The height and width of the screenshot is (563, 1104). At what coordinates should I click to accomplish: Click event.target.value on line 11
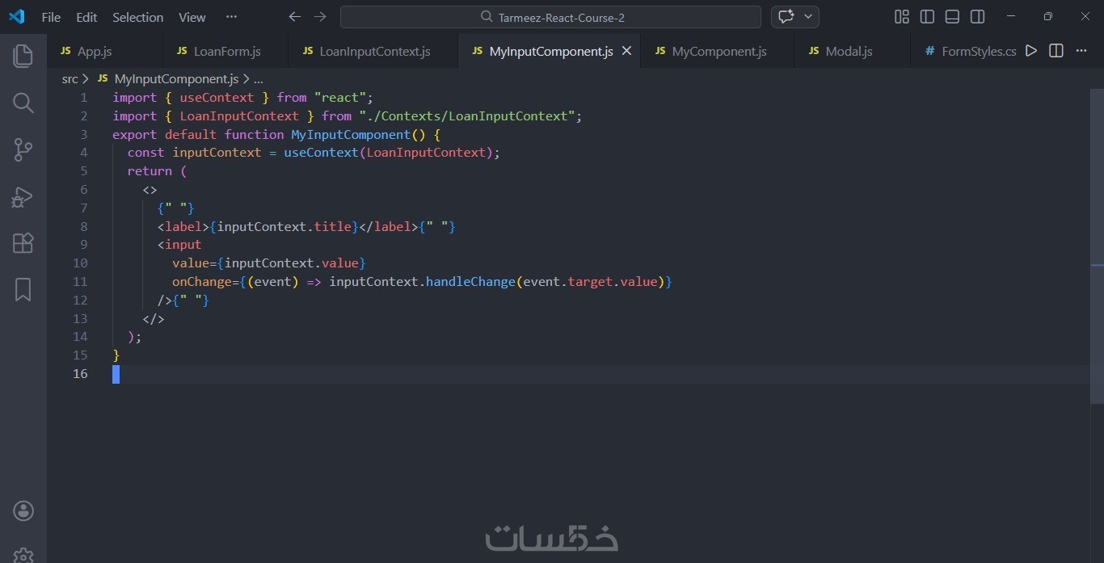[x=590, y=282]
